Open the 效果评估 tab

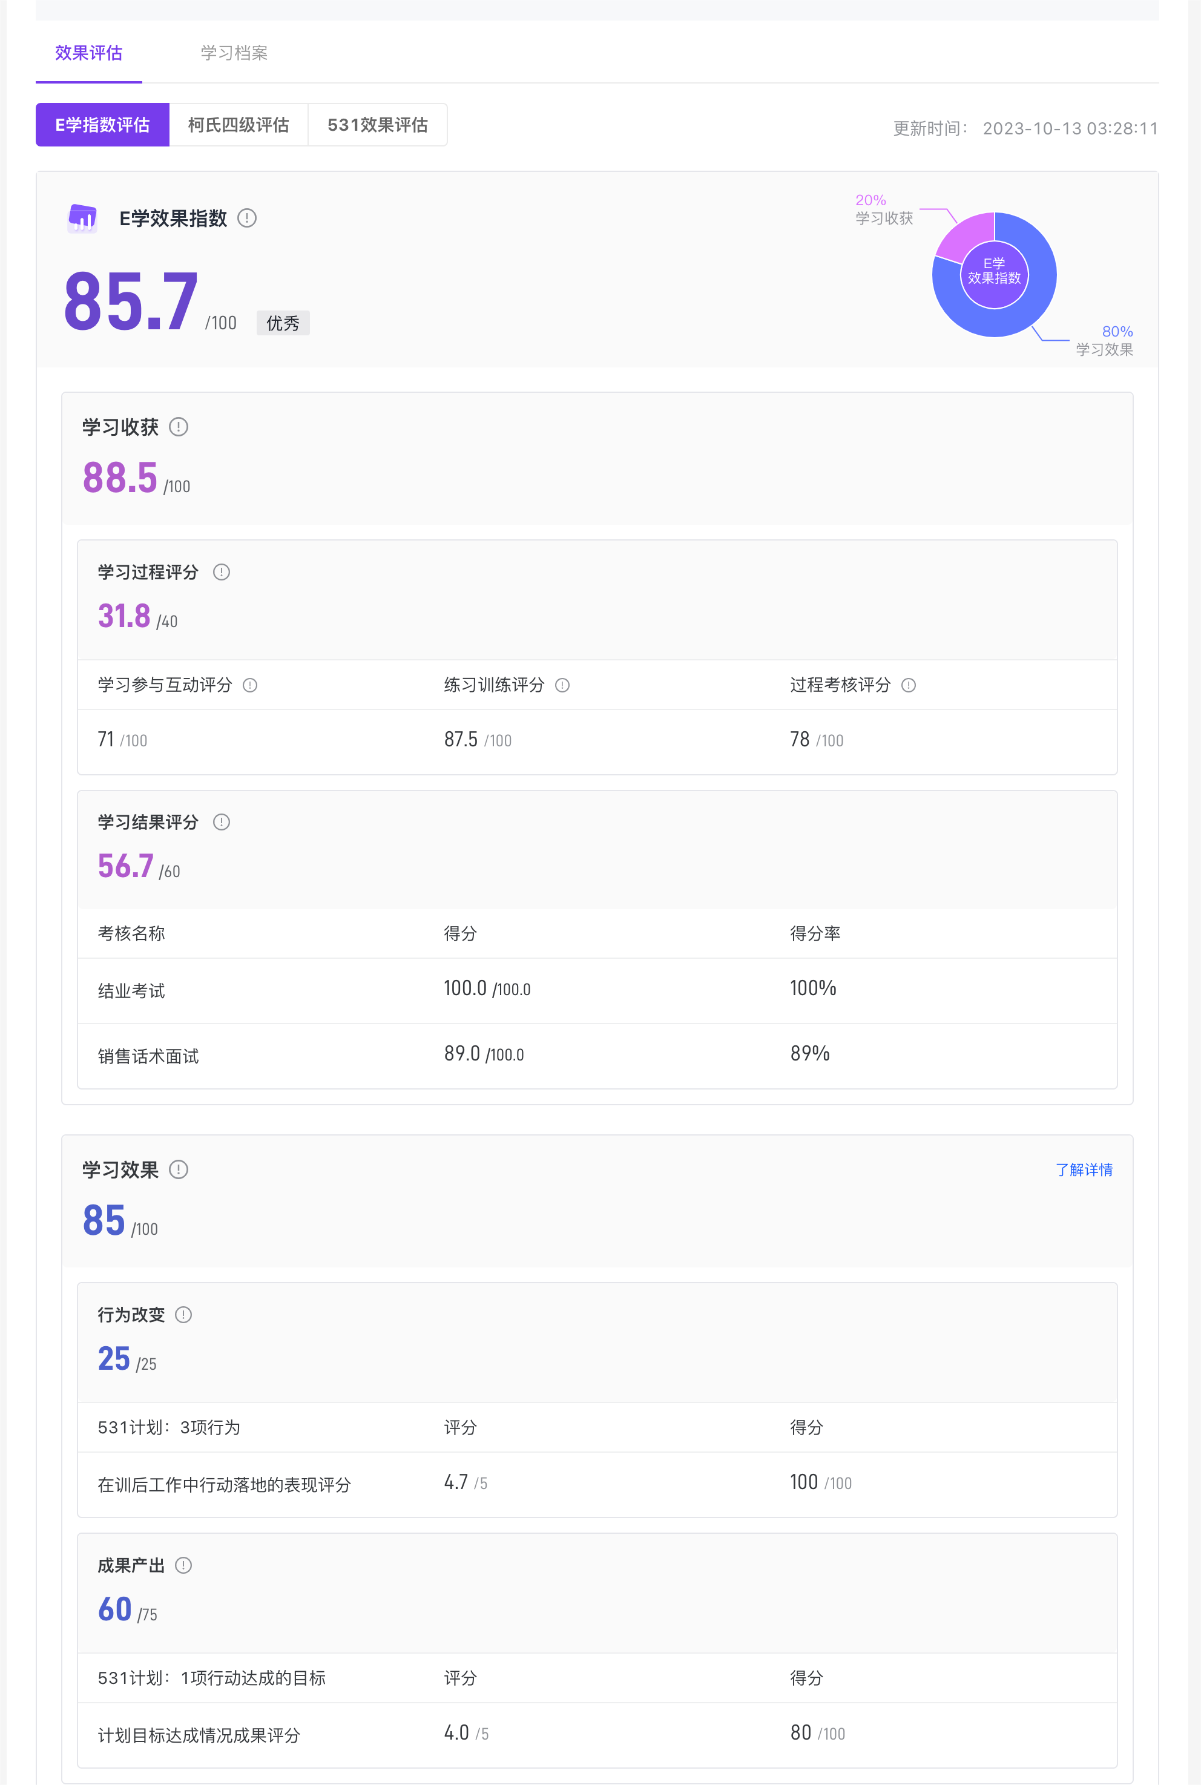[x=89, y=53]
